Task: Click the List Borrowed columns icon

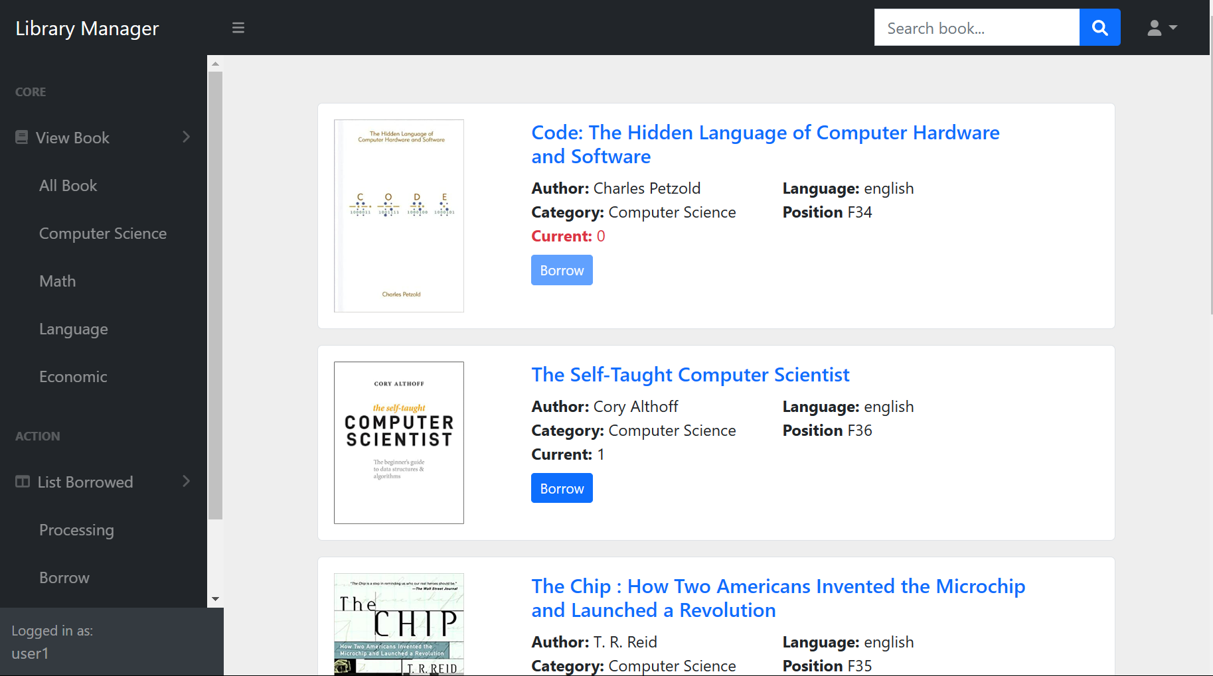Action: coord(23,482)
